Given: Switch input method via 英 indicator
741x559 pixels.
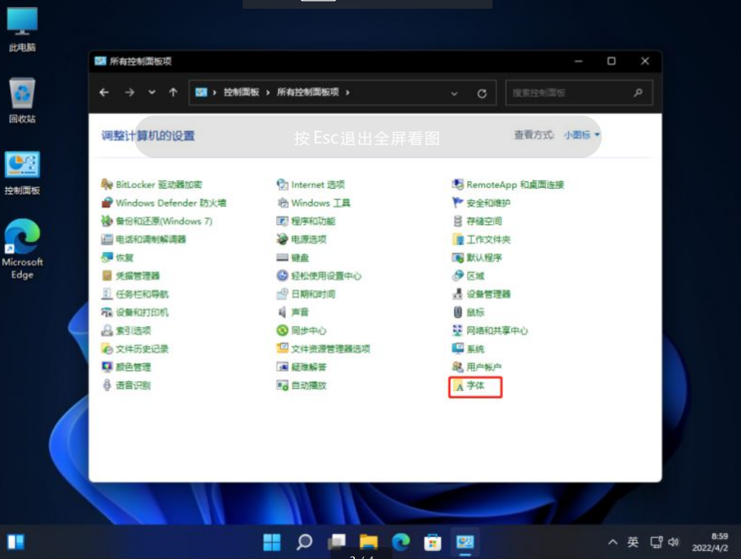Looking at the screenshot, I should tap(633, 542).
